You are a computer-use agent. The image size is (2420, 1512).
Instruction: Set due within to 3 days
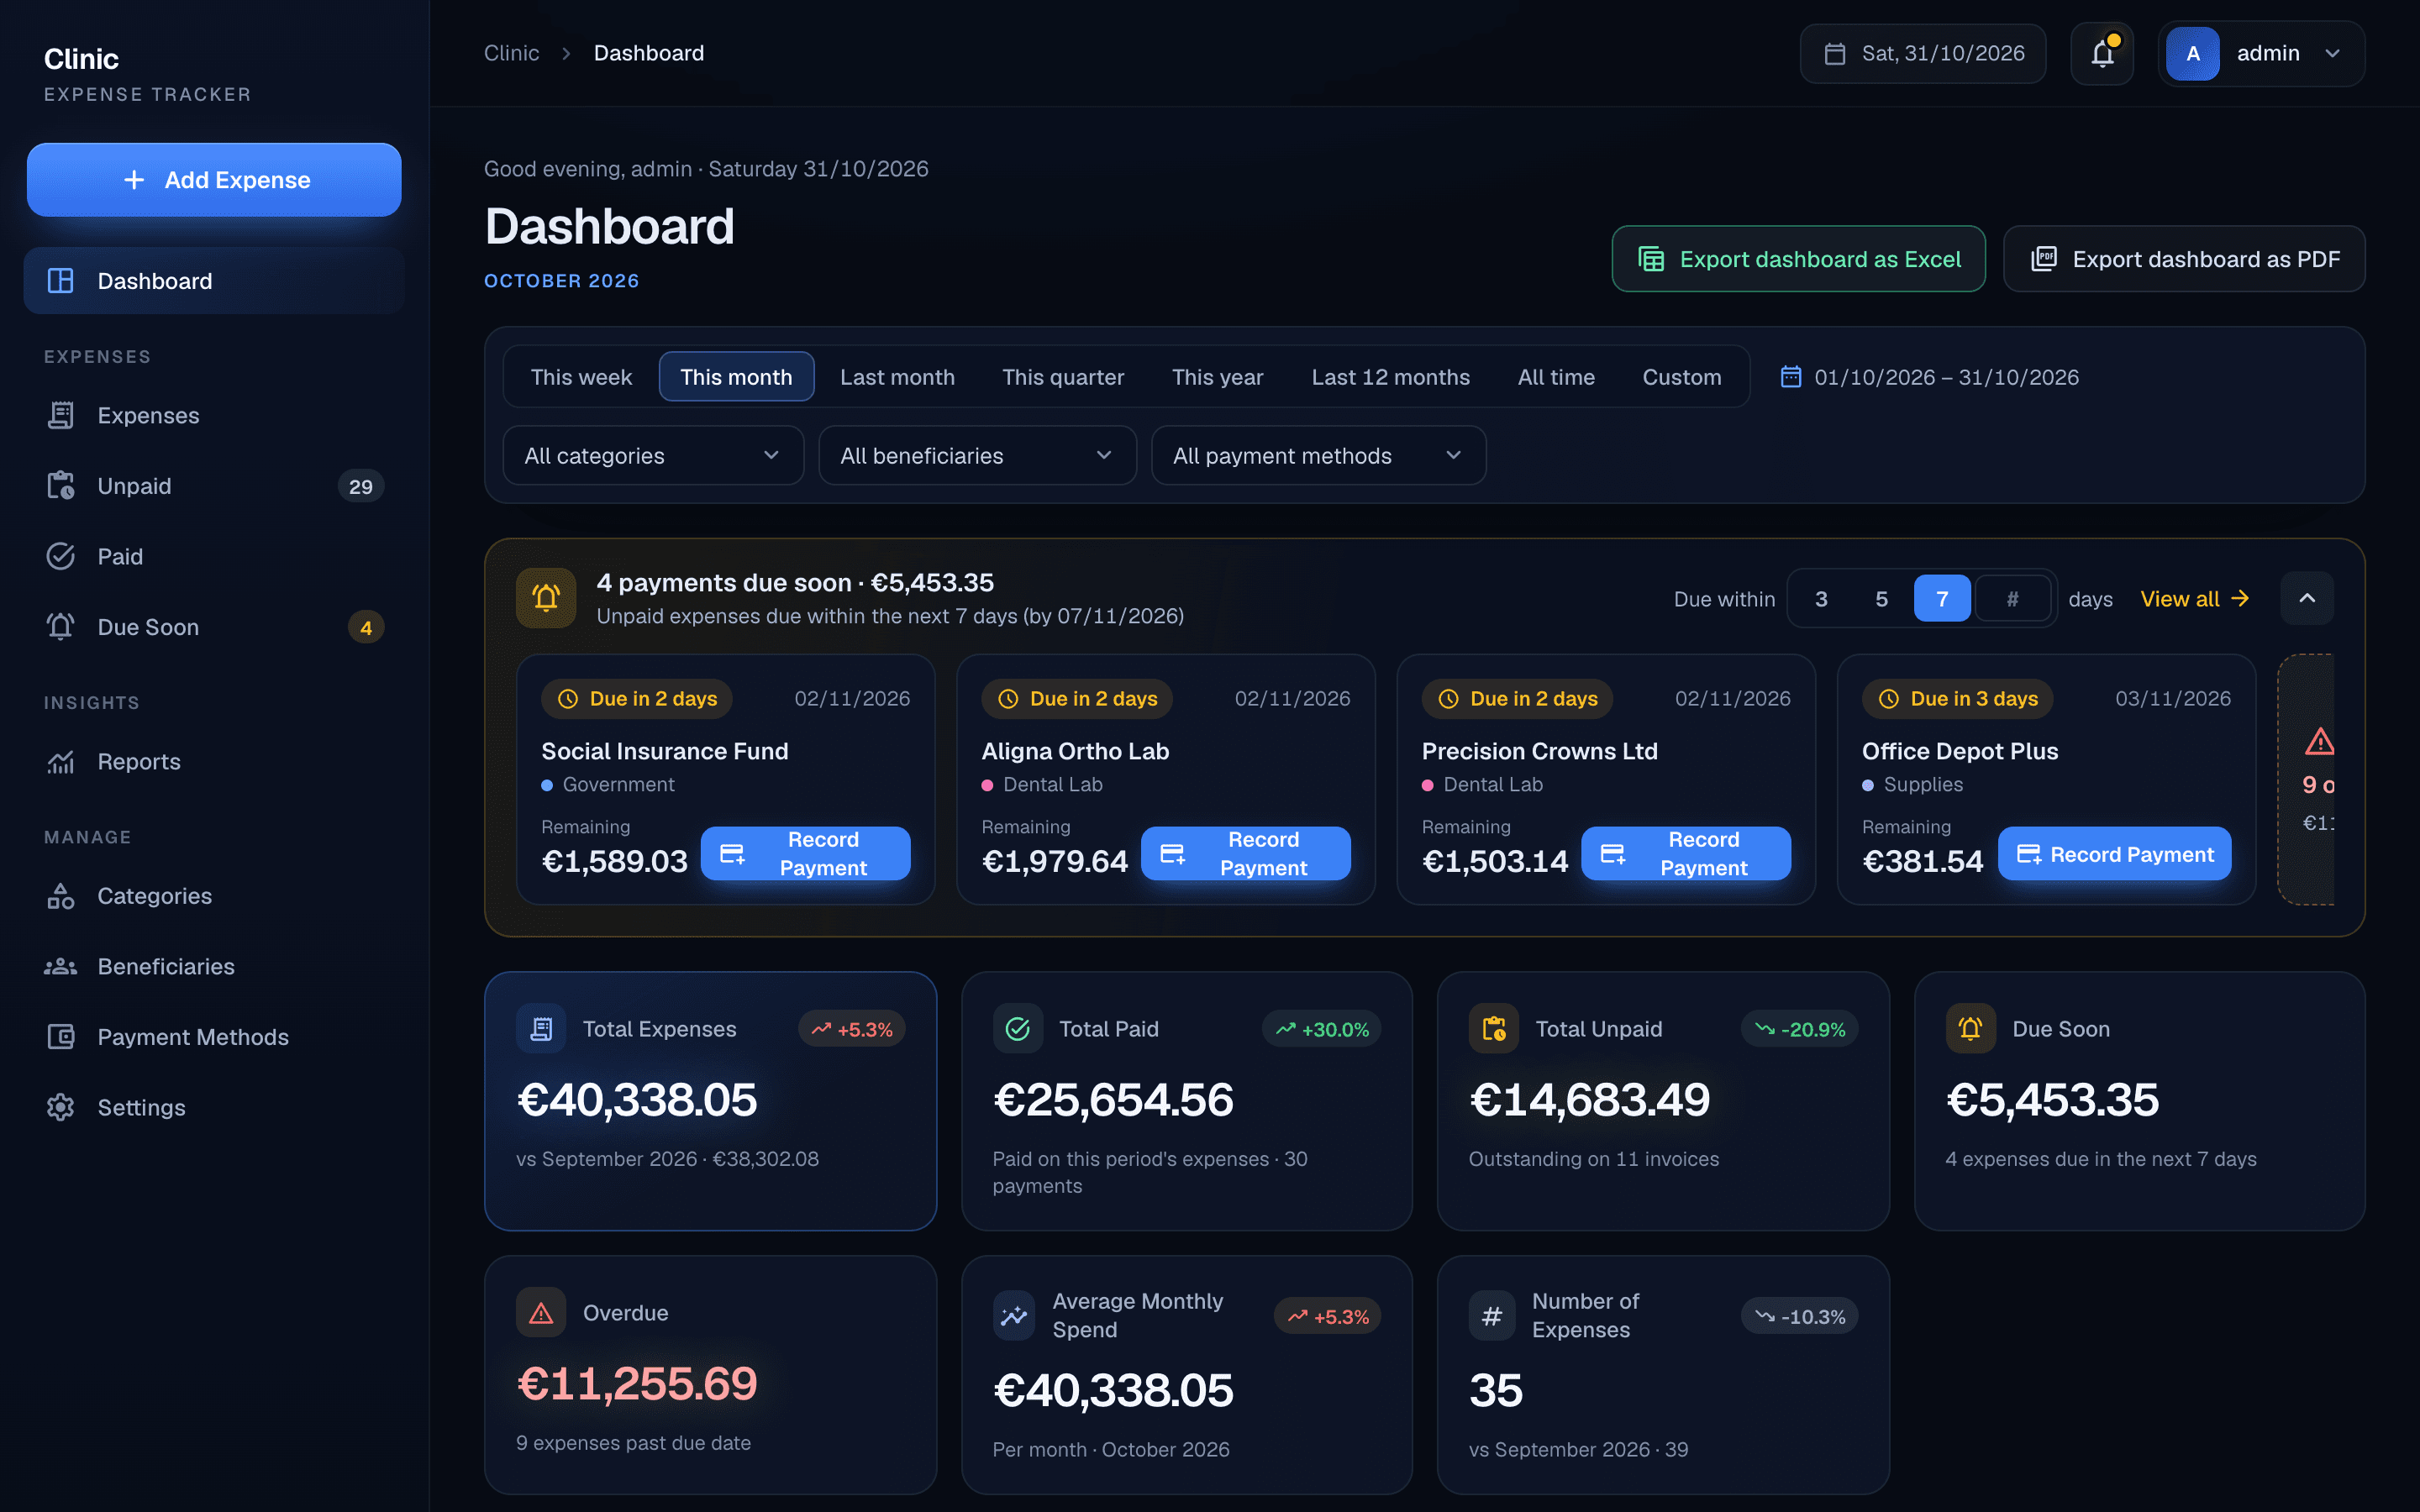pos(1821,599)
